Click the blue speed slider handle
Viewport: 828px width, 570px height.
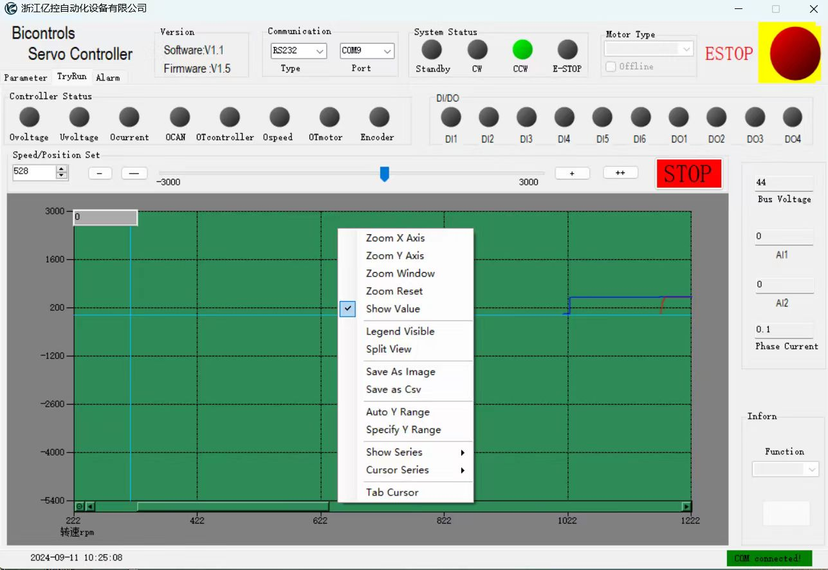coord(384,174)
